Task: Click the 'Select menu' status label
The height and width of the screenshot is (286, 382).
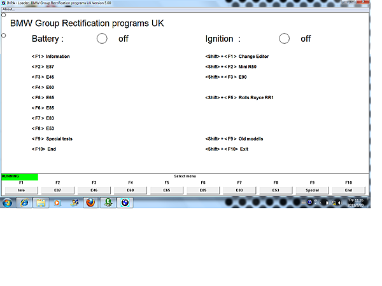Action: coord(185,176)
